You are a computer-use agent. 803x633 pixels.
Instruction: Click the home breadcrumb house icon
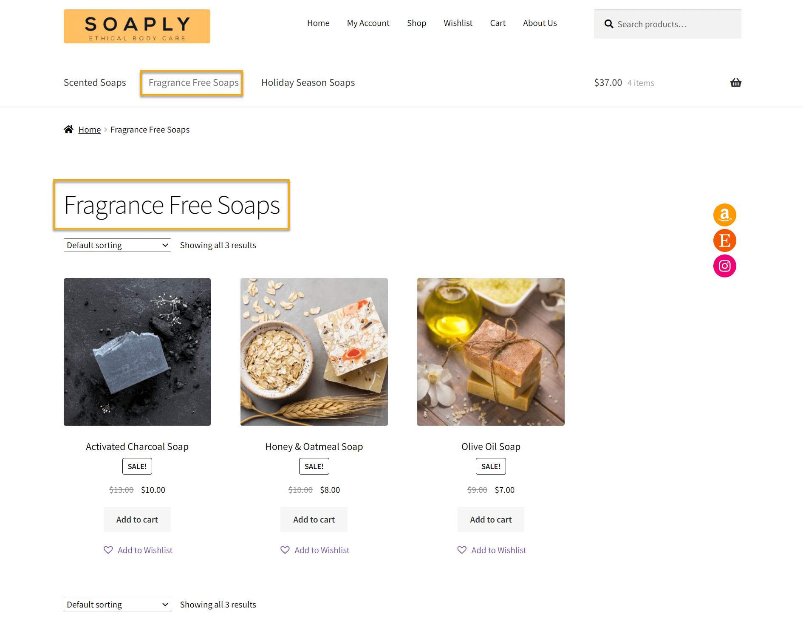click(x=68, y=129)
